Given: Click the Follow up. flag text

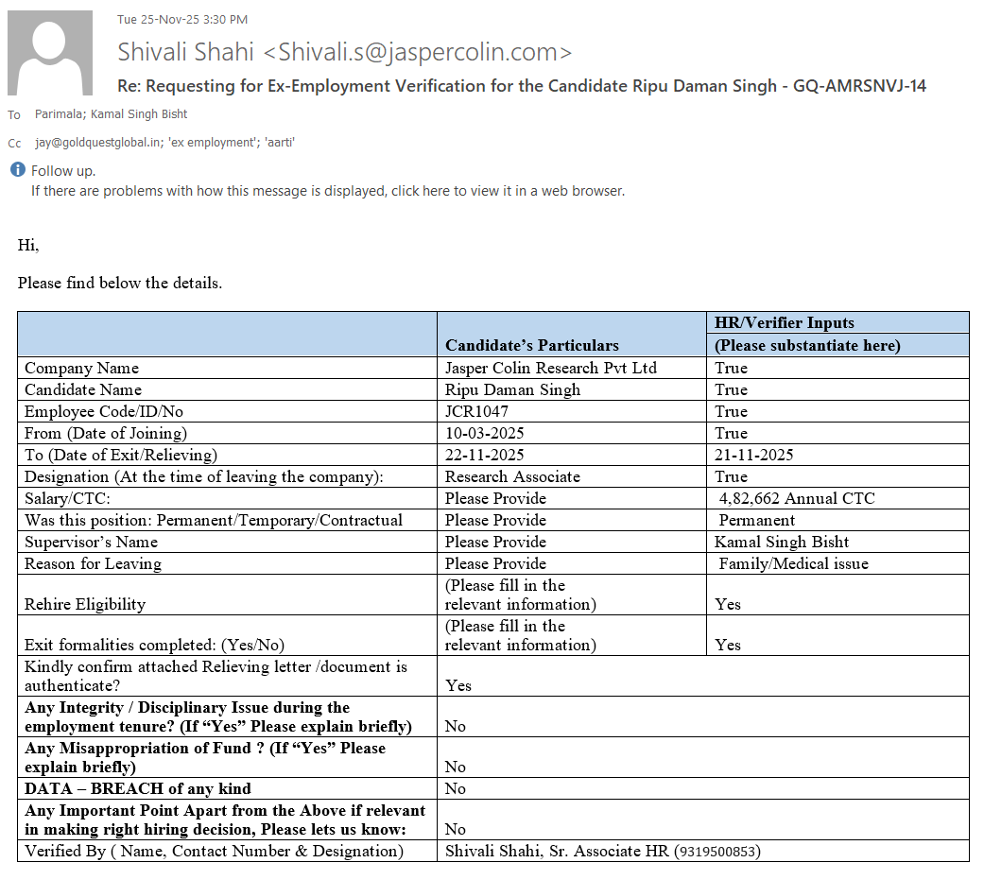Looking at the screenshot, I should (x=63, y=171).
